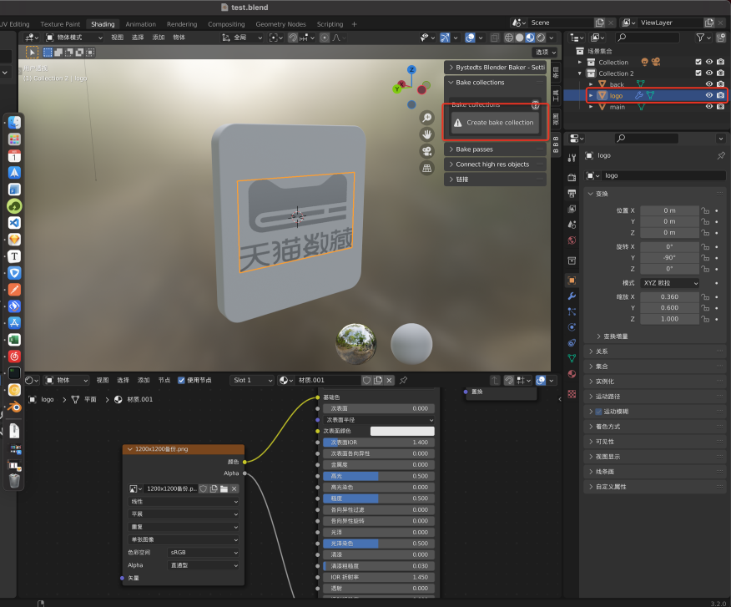The image size is (731, 607).
Task: Click 次表面颜色 white color swatch
Action: 402,431
